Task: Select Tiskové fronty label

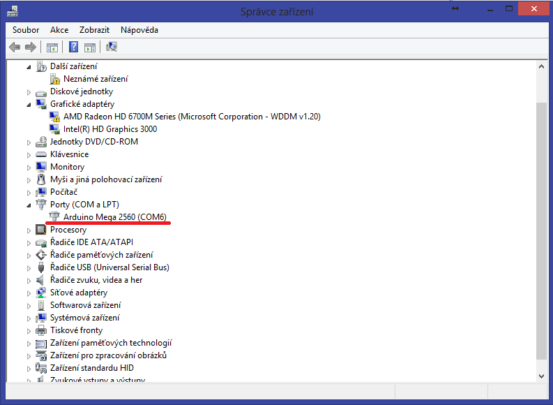Action: click(77, 330)
